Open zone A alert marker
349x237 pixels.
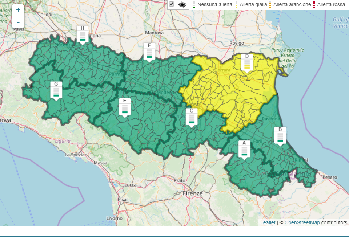tap(244, 150)
